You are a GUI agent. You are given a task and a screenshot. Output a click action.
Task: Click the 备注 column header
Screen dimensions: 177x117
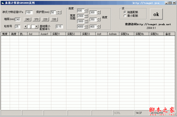(x=170, y=34)
